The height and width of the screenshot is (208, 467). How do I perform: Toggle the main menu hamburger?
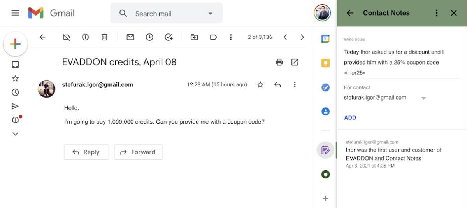coord(16,13)
